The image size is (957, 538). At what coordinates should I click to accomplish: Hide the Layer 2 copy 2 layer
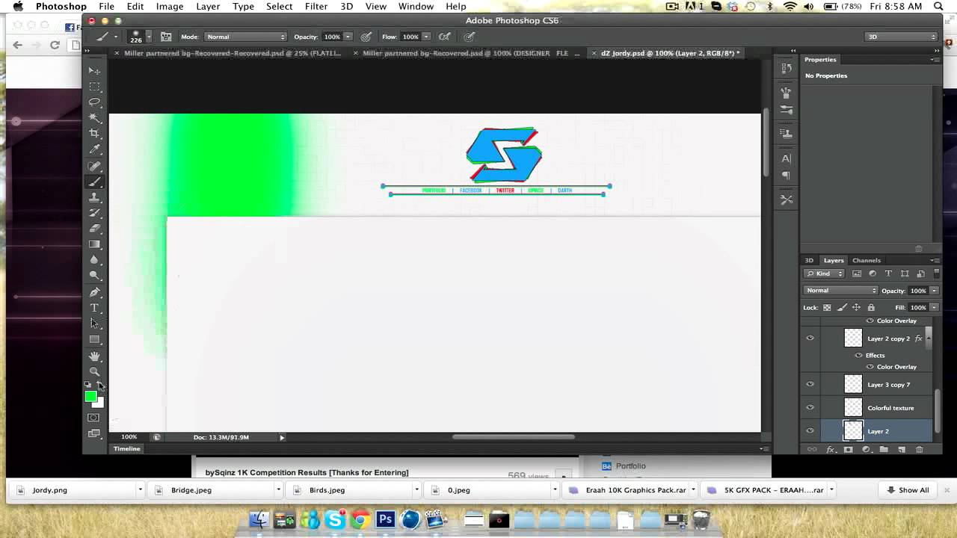(x=810, y=338)
